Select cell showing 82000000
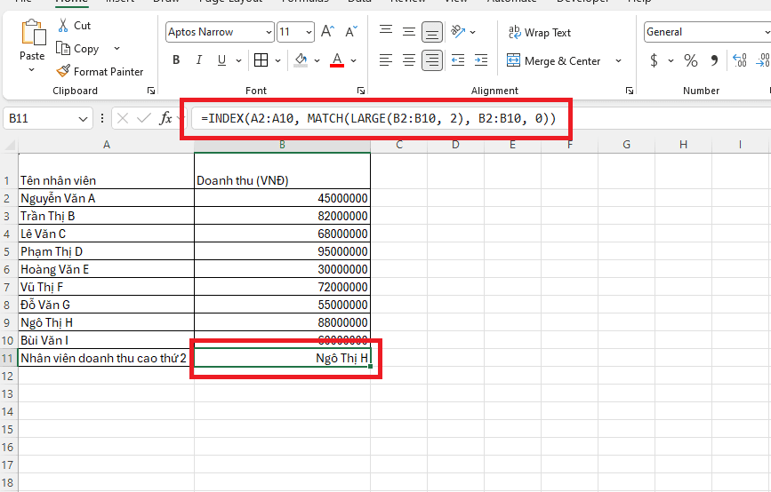This screenshot has height=492, width=771. pyautogui.click(x=282, y=216)
